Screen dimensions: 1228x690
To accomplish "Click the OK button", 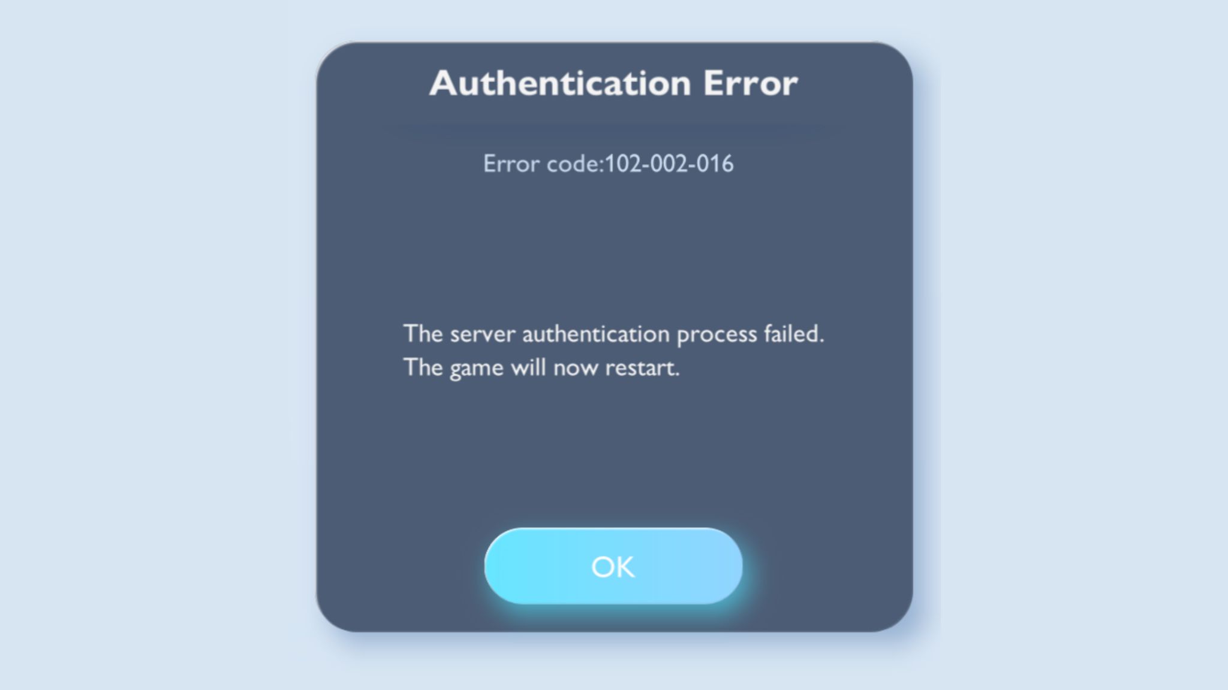I will click(x=613, y=566).
